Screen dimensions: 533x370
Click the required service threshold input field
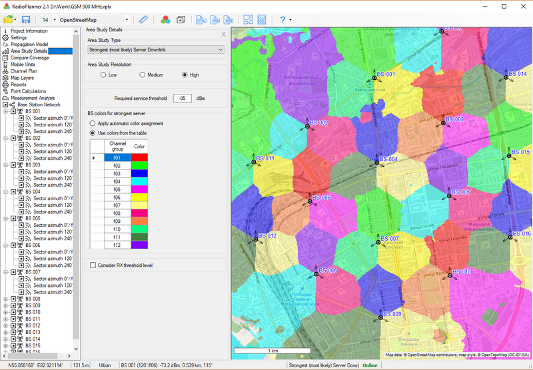[x=182, y=98]
